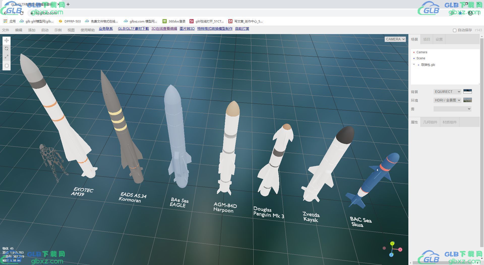Open a new browser tab with the plus button

[x=68, y=4]
